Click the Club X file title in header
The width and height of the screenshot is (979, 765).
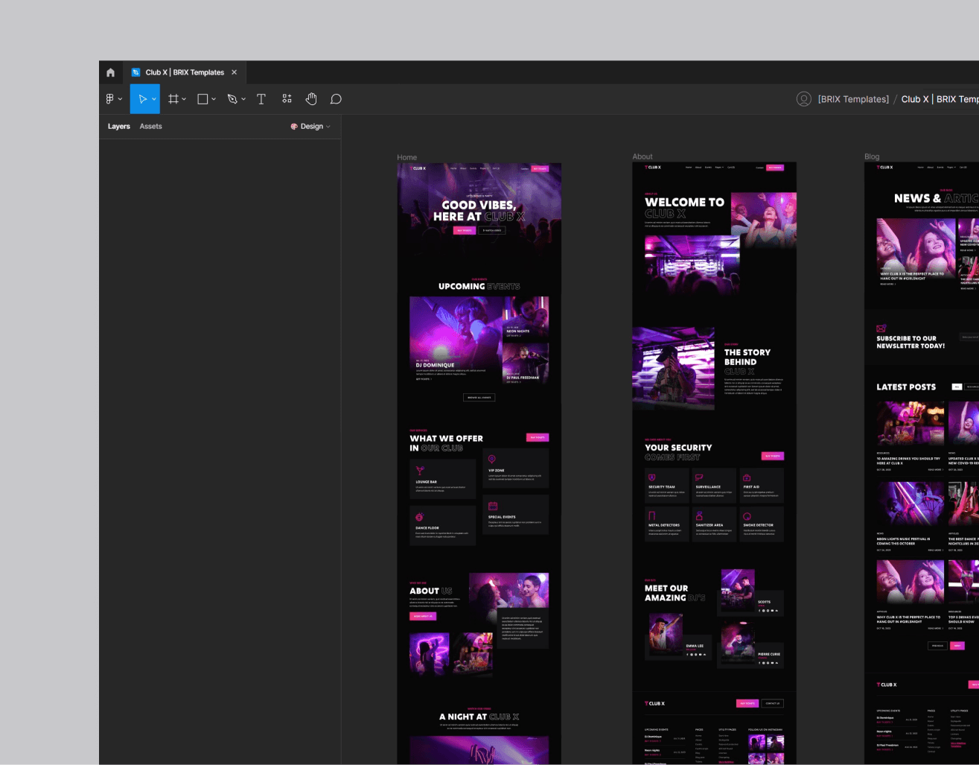pyautogui.click(x=940, y=99)
